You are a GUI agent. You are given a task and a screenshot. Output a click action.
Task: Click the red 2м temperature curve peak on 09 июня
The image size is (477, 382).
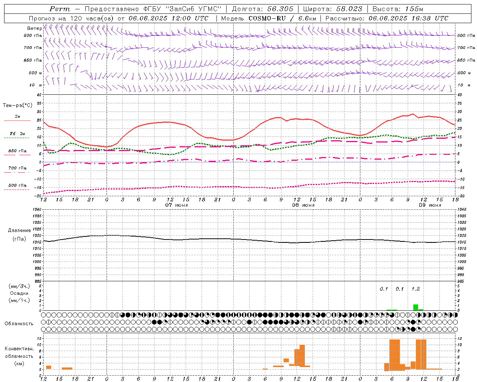point(413,114)
